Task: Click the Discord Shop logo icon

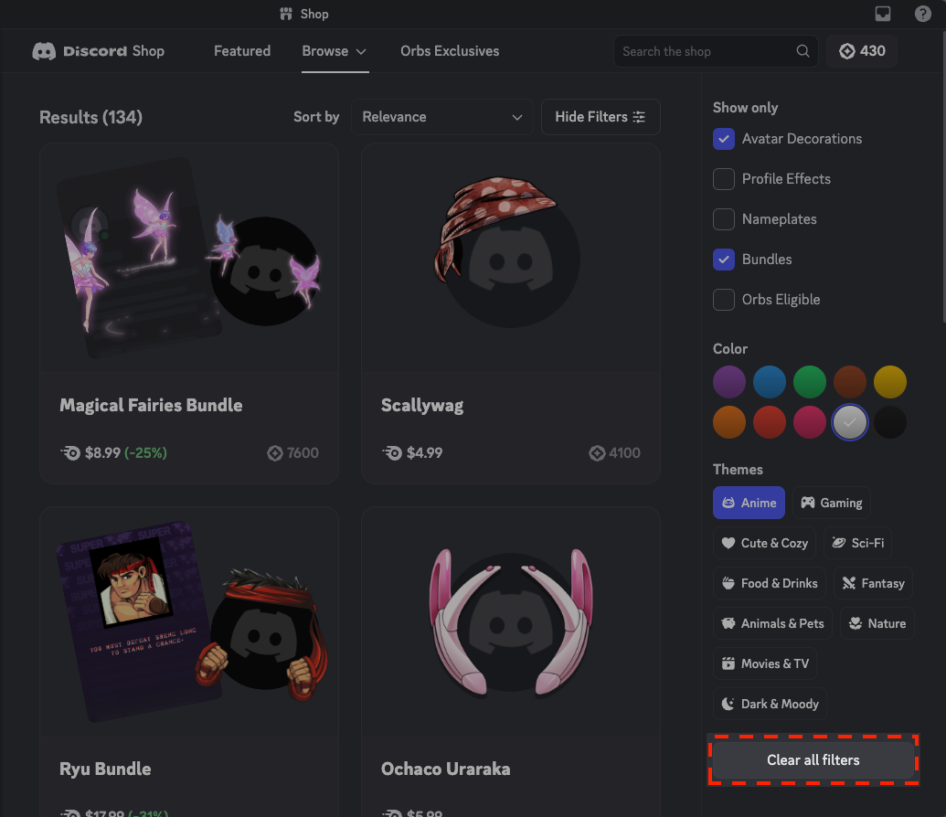Action: point(44,51)
